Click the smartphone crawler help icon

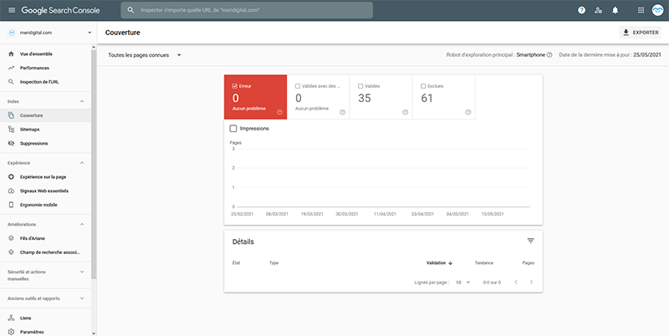pos(549,55)
